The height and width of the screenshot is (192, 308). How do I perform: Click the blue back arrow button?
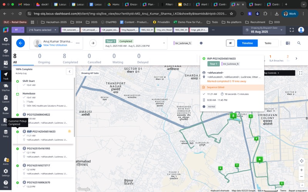(x=20, y=43)
